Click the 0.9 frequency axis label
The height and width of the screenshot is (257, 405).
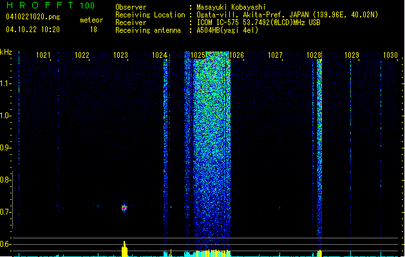[5, 148]
